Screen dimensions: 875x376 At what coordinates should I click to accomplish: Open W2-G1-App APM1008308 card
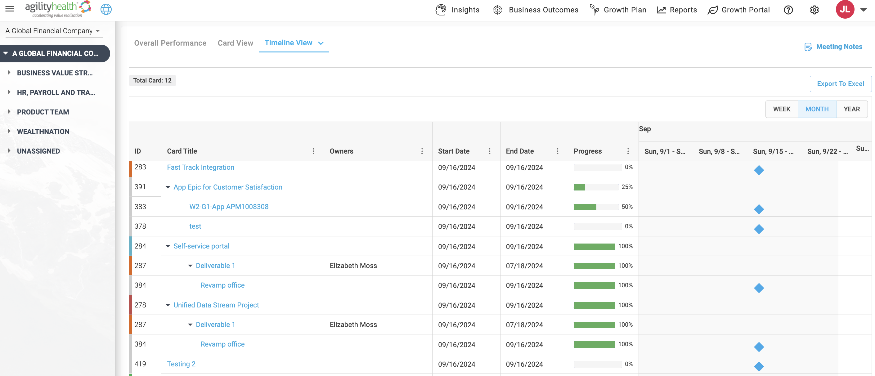tap(229, 207)
